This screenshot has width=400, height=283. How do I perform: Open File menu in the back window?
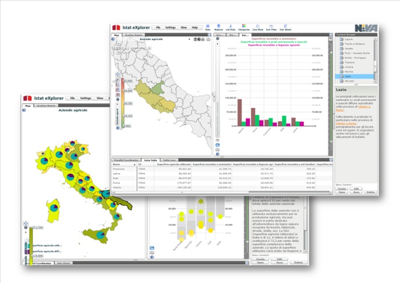pyautogui.click(x=72, y=98)
